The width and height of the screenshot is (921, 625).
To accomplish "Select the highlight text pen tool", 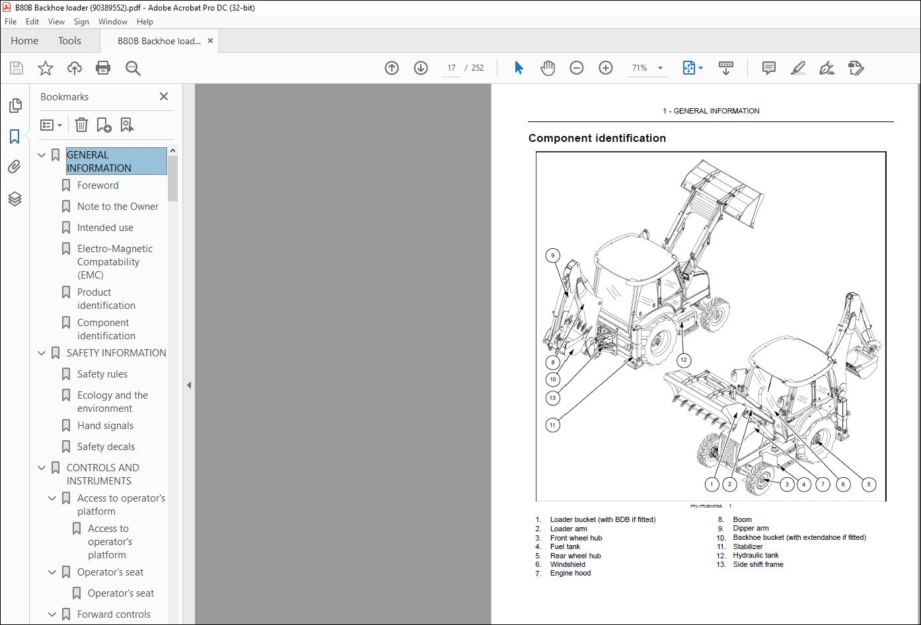I will click(797, 68).
